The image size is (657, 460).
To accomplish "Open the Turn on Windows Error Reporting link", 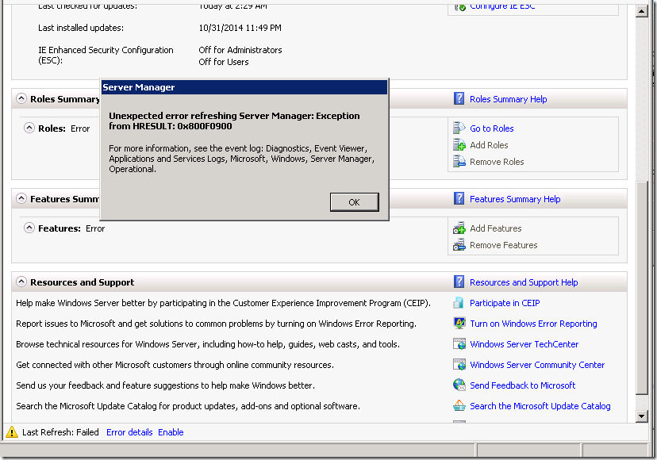I will click(533, 324).
